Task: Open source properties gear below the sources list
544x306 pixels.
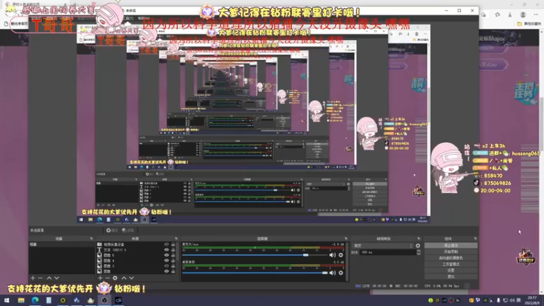Action: tap(115, 278)
